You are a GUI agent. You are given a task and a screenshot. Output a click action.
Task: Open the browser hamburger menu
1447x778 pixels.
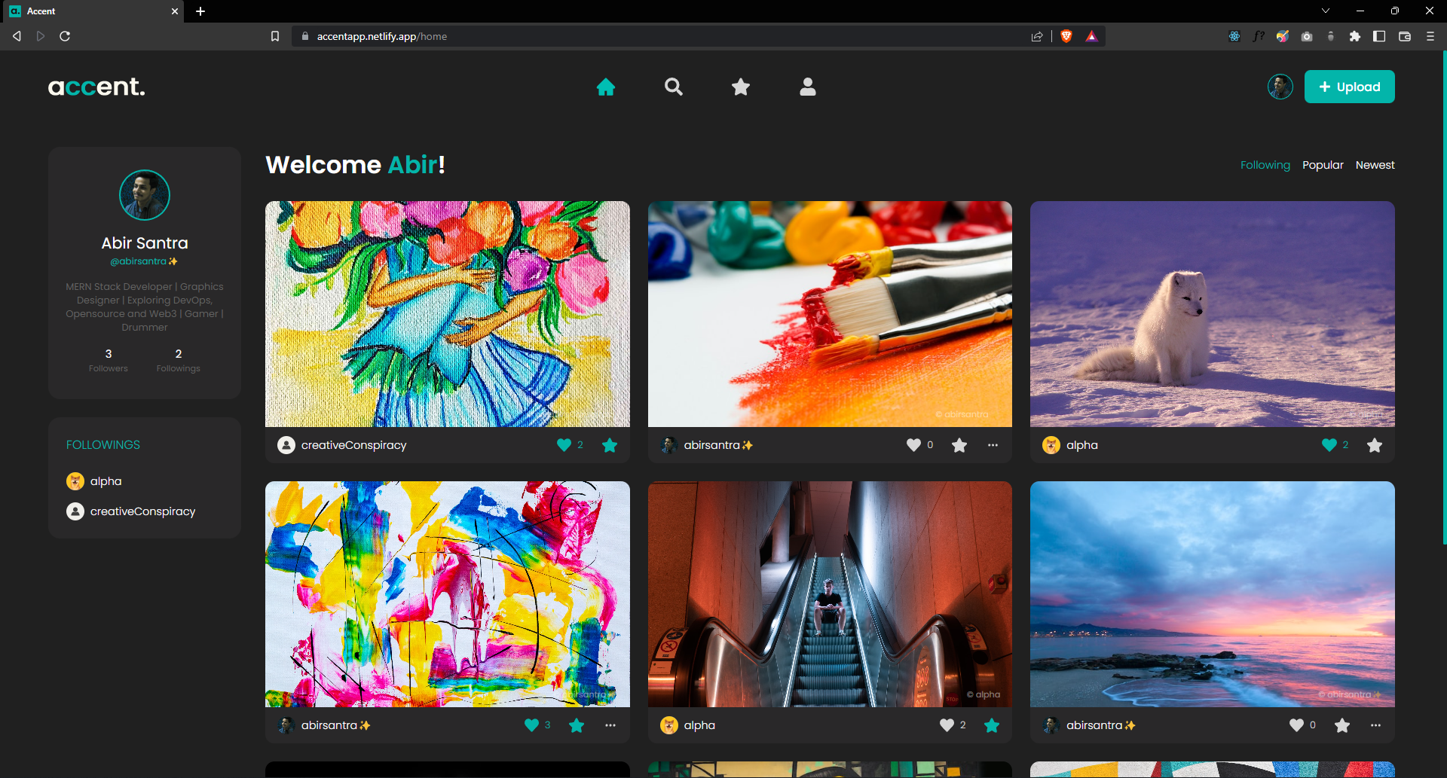click(x=1430, y=36)
